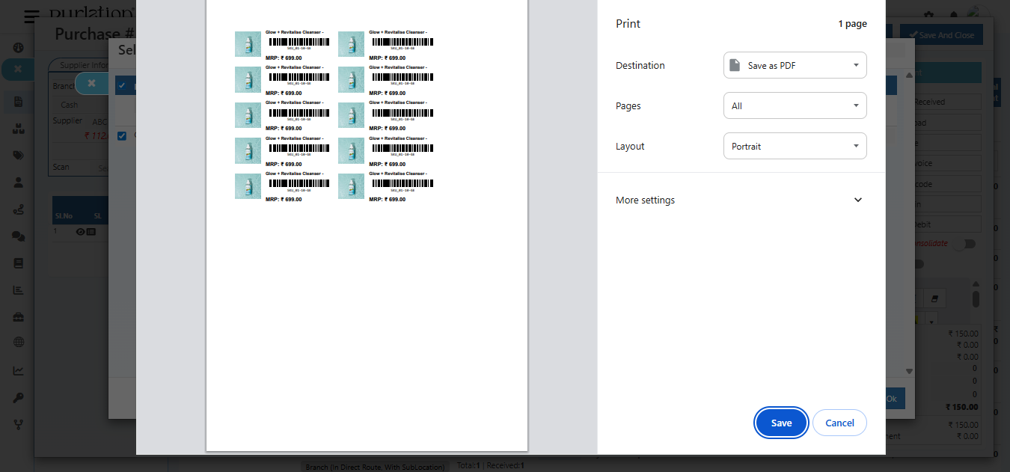Click the messages chat icon in sidebar
The width and height of the screenshot is (1010, 472).
click(x=18, y=236)
